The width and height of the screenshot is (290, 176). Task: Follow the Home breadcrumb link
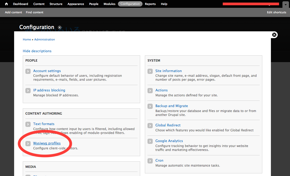[x=27, y=39]
